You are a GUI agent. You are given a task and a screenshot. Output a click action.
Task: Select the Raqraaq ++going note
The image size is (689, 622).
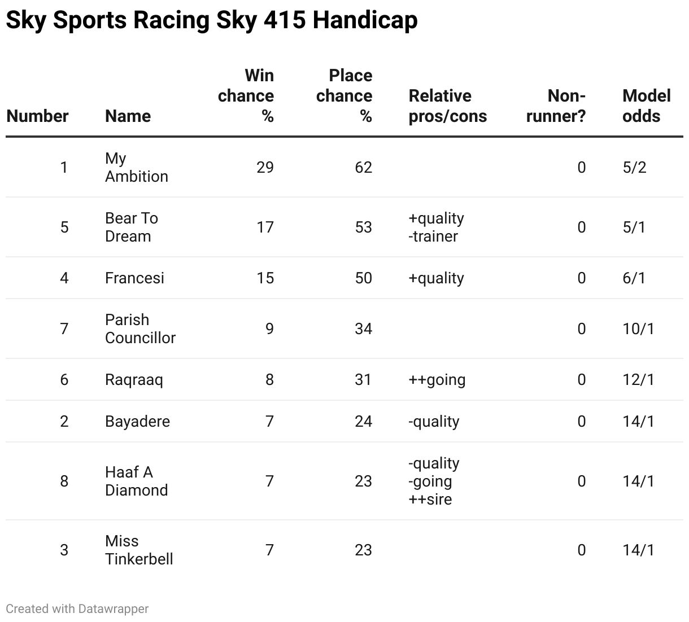pyautogui.click(x=437, y=379)
